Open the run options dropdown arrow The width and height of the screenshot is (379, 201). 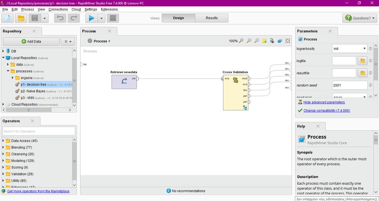coord(102,18)
